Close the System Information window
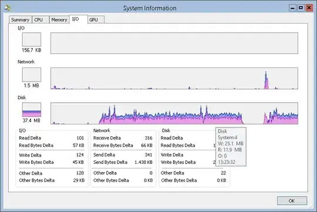The image size is (317, 212). pyautogui.click(x=309, y=8)
